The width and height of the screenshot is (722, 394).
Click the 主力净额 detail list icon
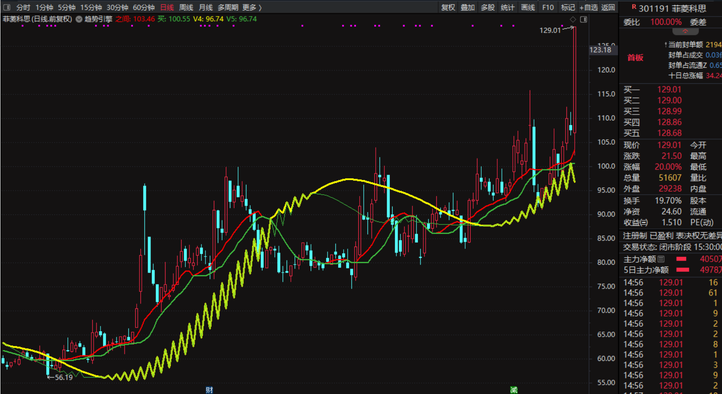point(661,259)
